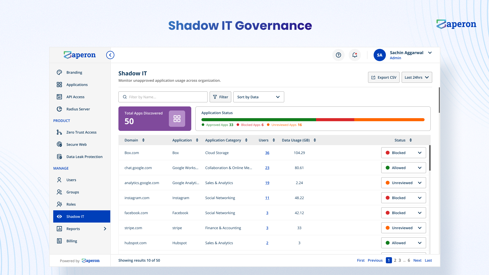Toggle sort on Data Usage (GB) column
This screenshot has width=489, height=275.
click(315, 140)
